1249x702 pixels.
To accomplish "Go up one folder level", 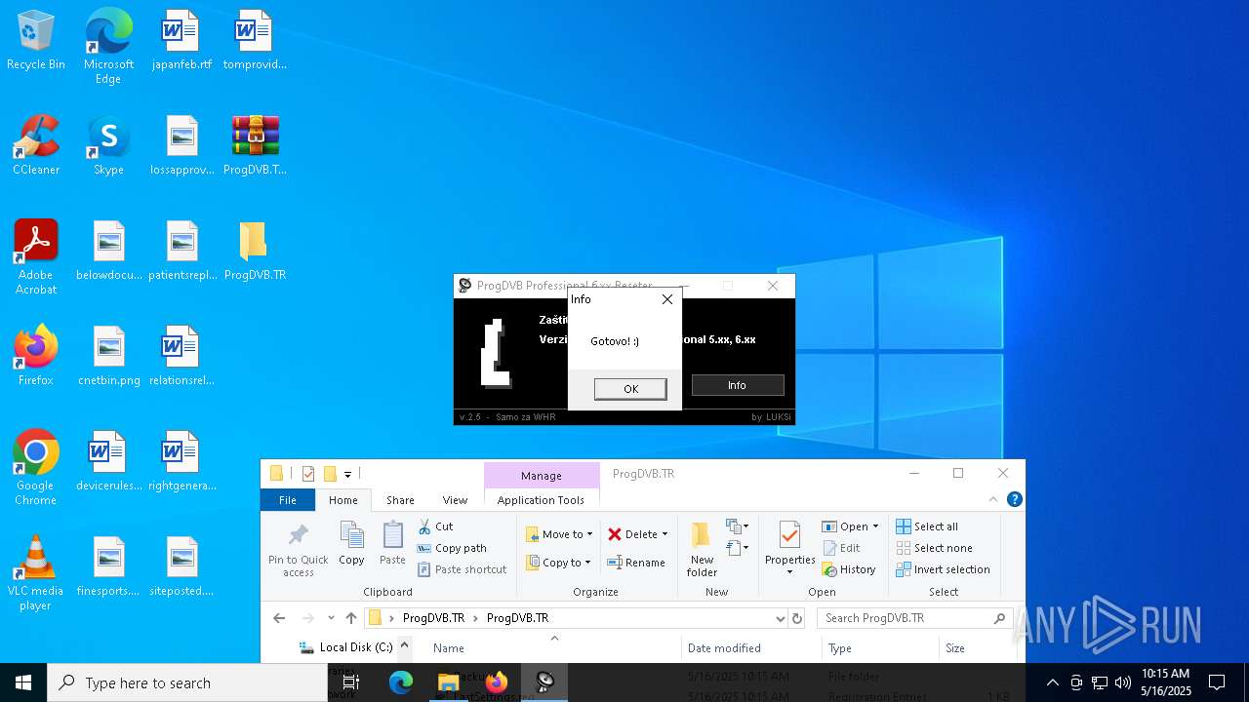I will click(x=351, y=618).
